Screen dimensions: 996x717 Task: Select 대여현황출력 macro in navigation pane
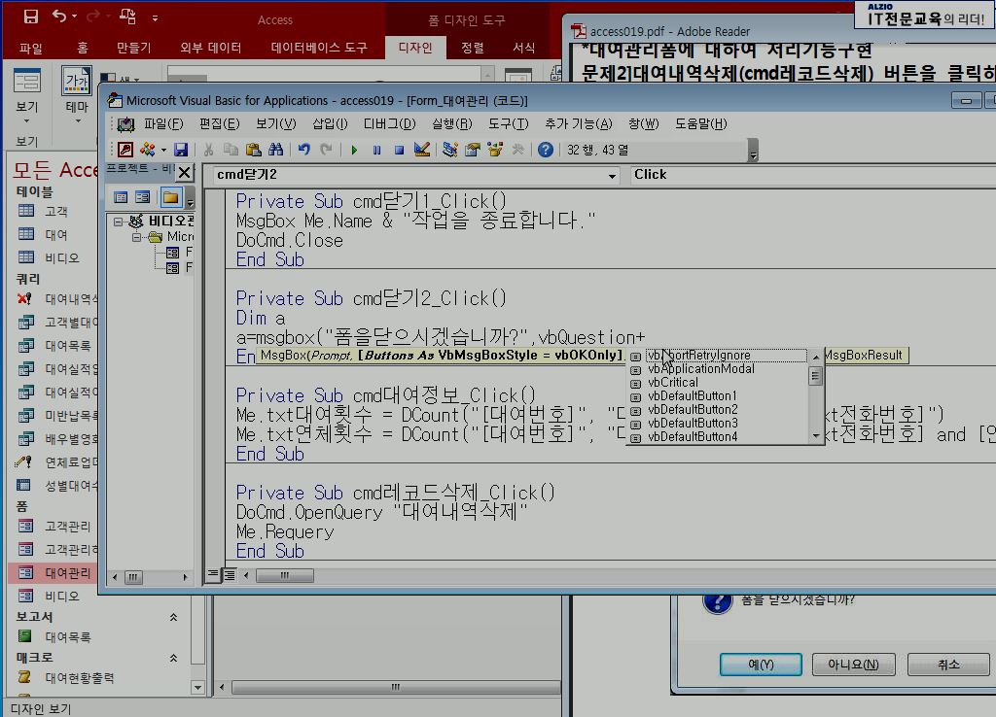(x=80, y=678)
